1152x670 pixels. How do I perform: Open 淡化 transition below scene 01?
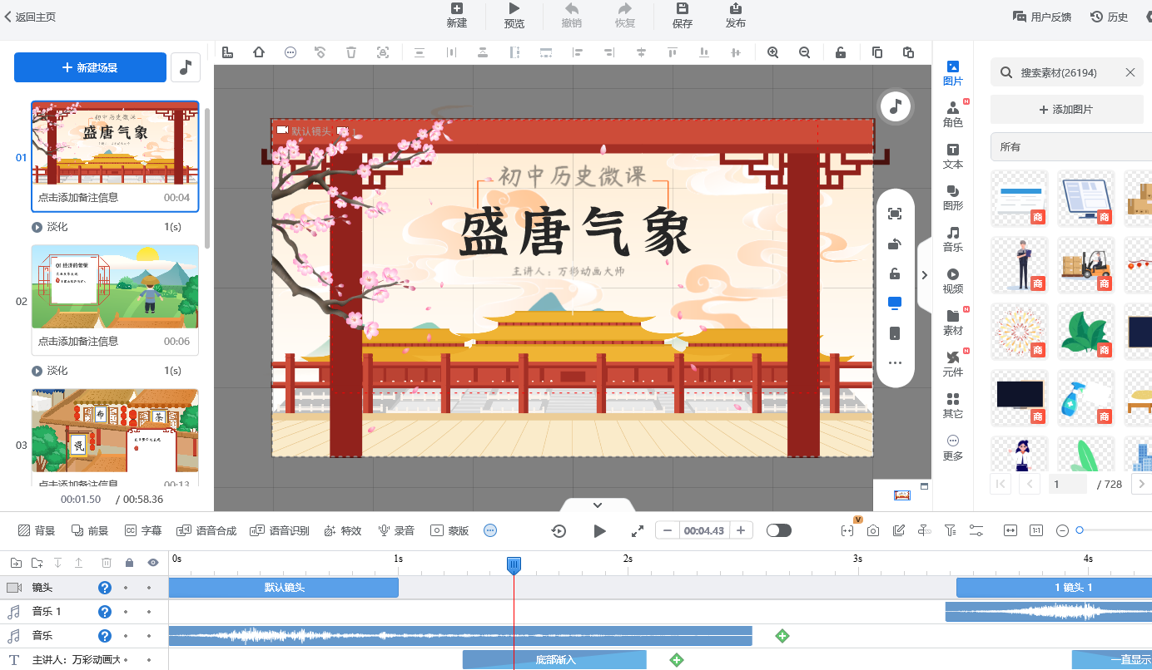pyautogui.click(x=57, y=227)
